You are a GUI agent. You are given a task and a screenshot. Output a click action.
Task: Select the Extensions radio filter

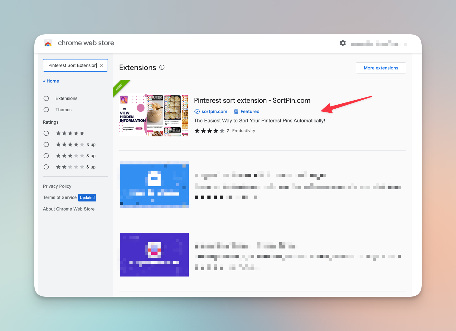46,98
